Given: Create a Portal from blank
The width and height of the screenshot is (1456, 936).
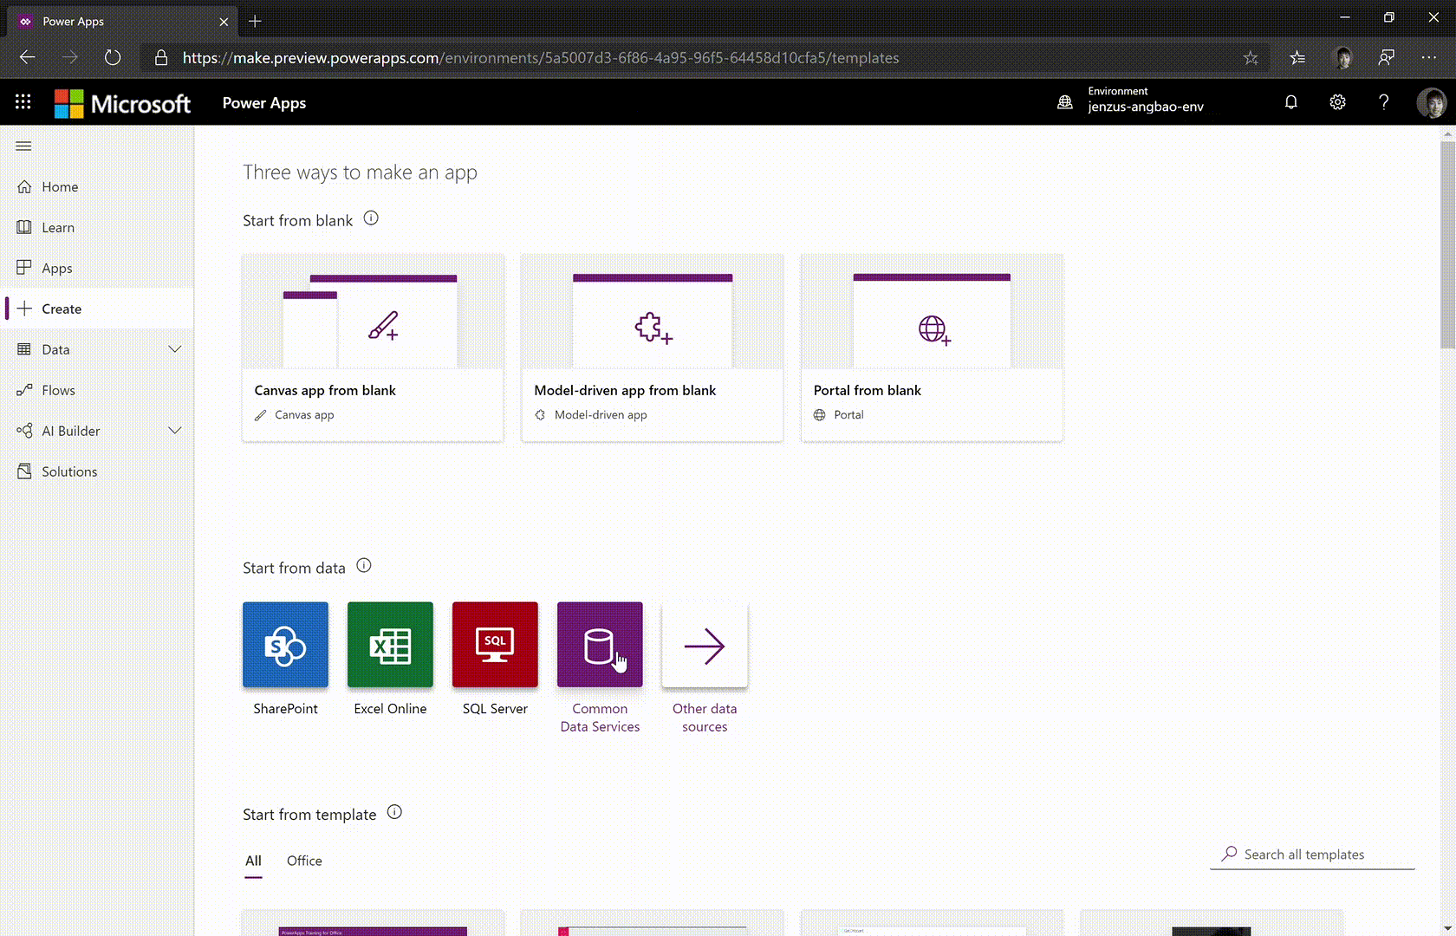Looking at the screenshot, I should click(x=933, y=348).
